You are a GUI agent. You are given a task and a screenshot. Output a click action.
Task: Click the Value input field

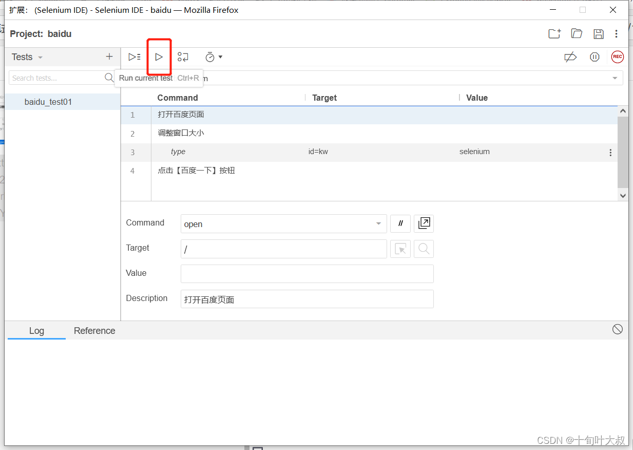point(307,274)
